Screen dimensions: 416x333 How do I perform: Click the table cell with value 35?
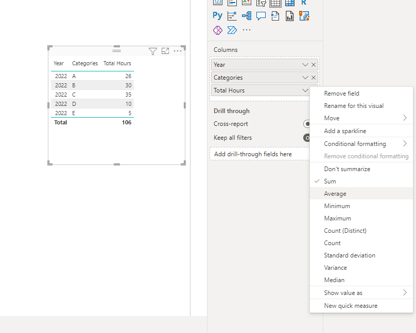coord(128,95)
